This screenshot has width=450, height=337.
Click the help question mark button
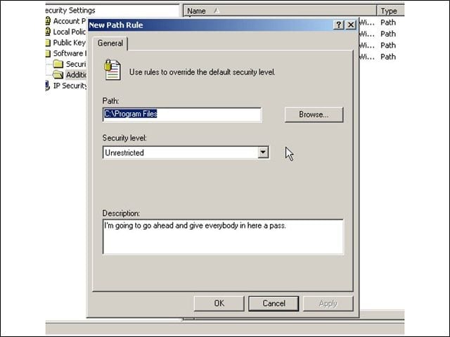point(339,25)
